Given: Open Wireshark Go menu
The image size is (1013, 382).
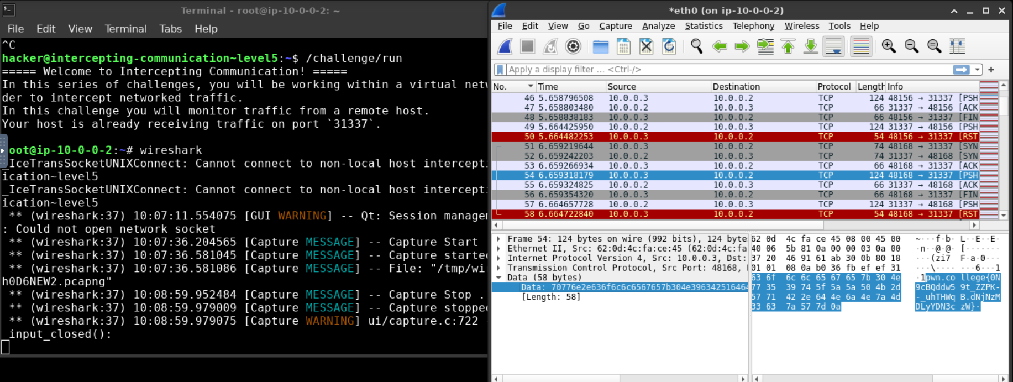Looking at the screenshot, I should click(x=584, y=26).
